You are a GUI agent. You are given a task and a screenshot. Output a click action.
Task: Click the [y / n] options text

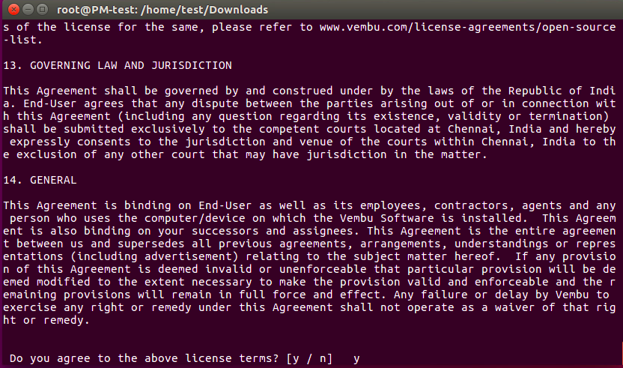point(309,358)
